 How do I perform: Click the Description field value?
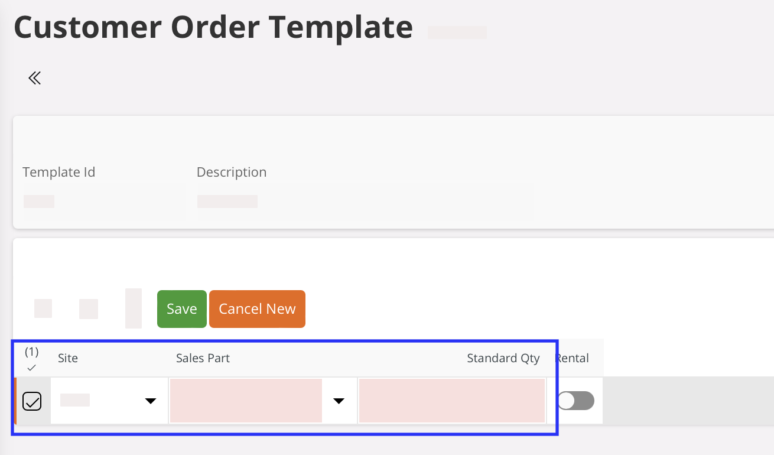point(227,201)
